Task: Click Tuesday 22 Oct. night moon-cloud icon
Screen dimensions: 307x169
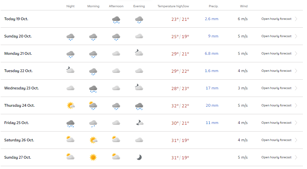Action: 70,70
